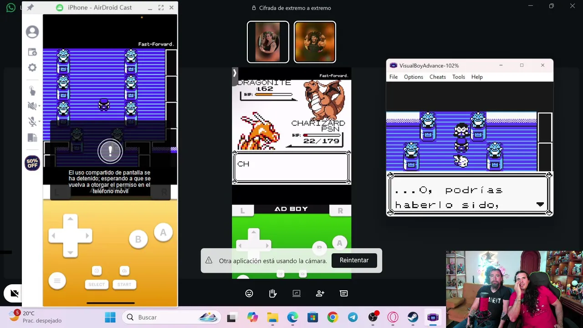Open the Options menu in VisualBoyAdvance
The height and width of the screenshot is (328, 583).
pos(414,77)
